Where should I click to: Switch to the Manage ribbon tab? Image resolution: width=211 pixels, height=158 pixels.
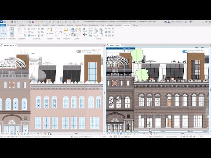tap(109, 25)
